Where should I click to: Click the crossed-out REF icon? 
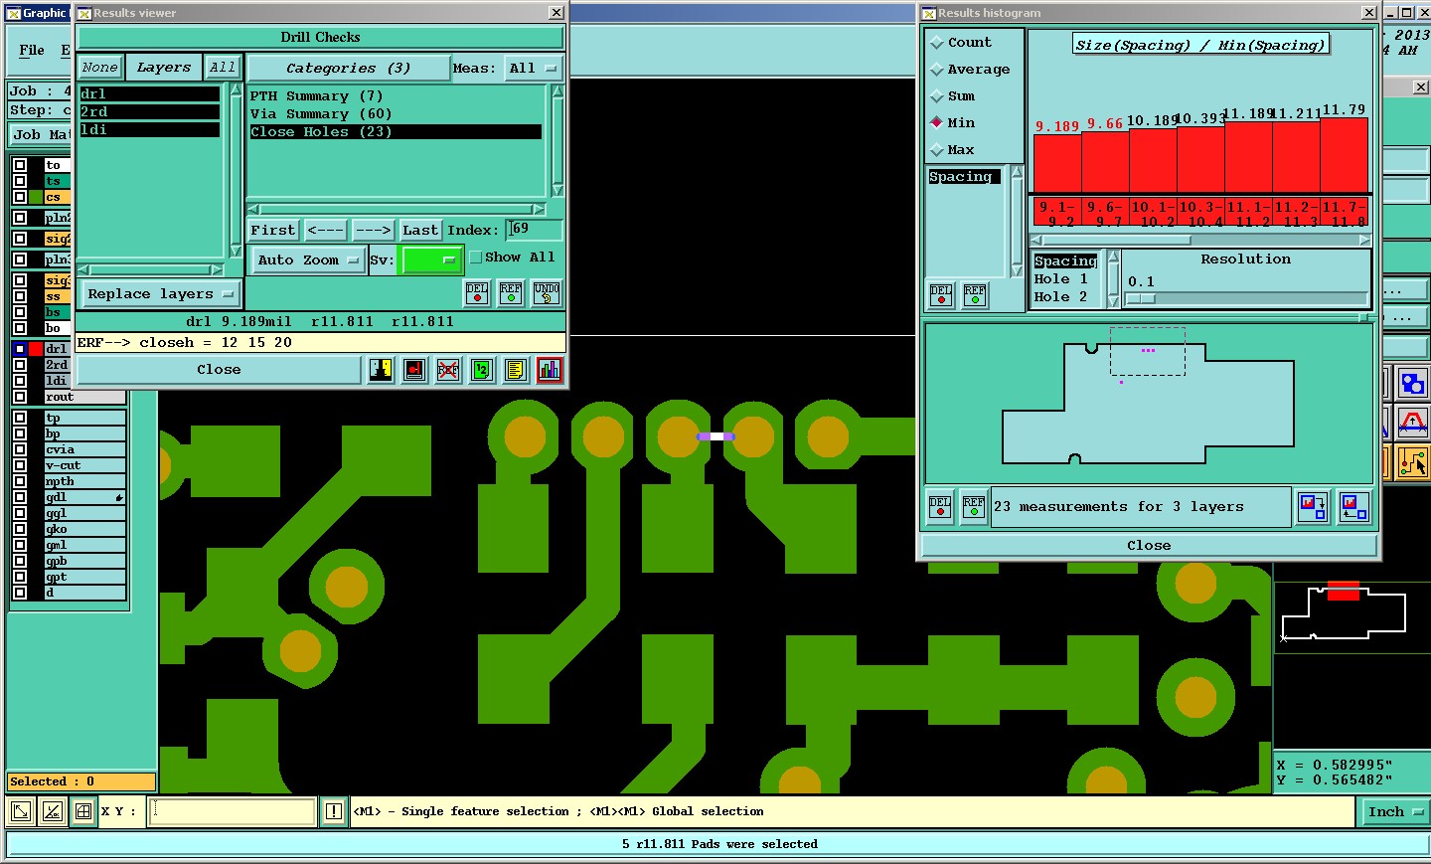(448, 370)
